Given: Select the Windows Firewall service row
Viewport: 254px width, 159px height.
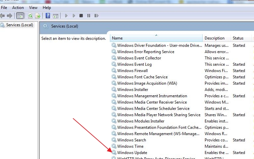Looking at the screenshot, I should tap(132, 71).
